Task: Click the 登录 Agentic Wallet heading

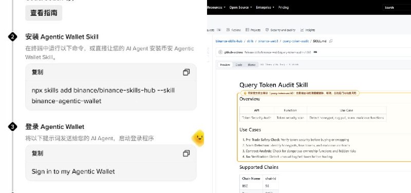Action: 55,127
